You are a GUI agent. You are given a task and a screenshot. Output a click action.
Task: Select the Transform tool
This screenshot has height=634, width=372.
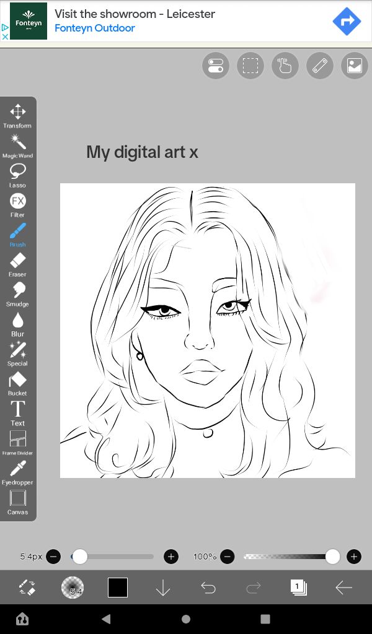17,116
